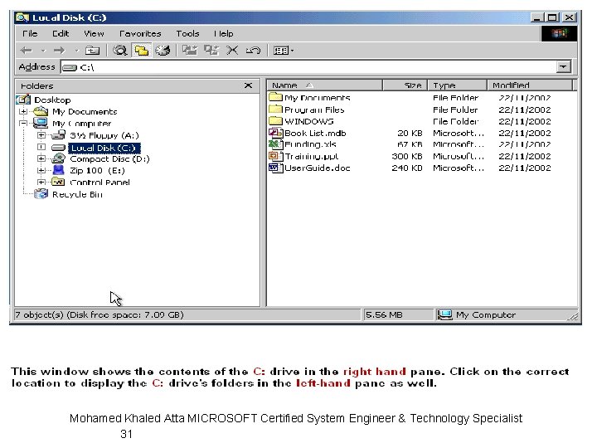The image size is (597, 448).
Task: Click the 300 KB size of Training.ppt
Action: tap(407, 156)
